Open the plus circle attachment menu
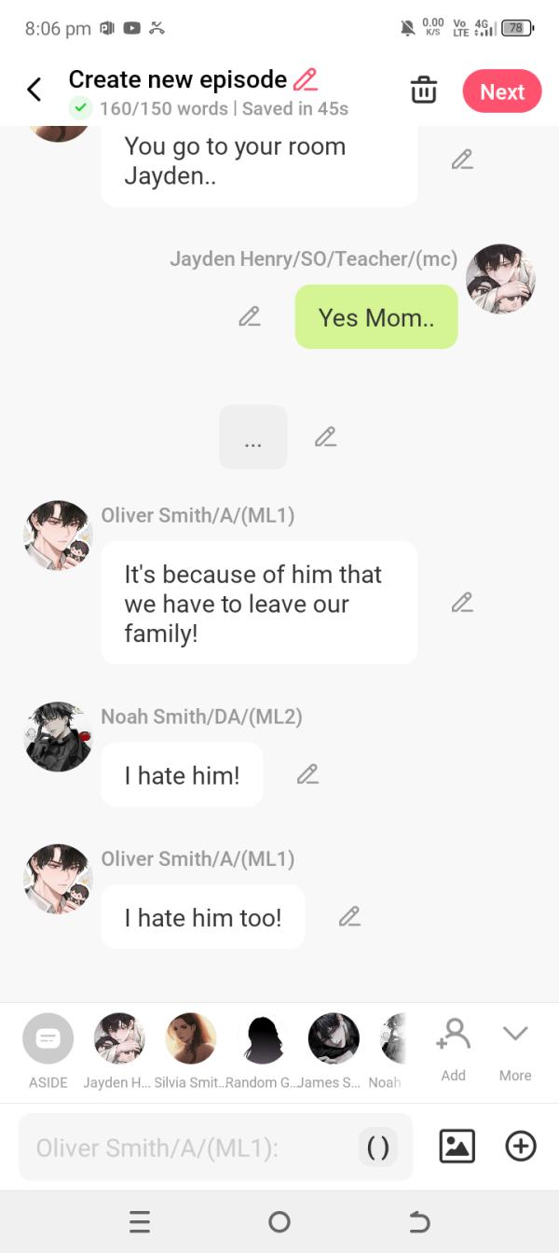This screenshot has width=559, height=1253. [x=521, y=1146]
